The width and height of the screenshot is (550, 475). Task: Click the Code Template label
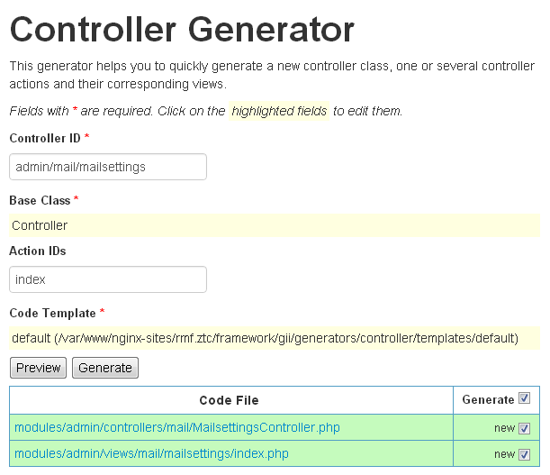(x=52, y=313)
